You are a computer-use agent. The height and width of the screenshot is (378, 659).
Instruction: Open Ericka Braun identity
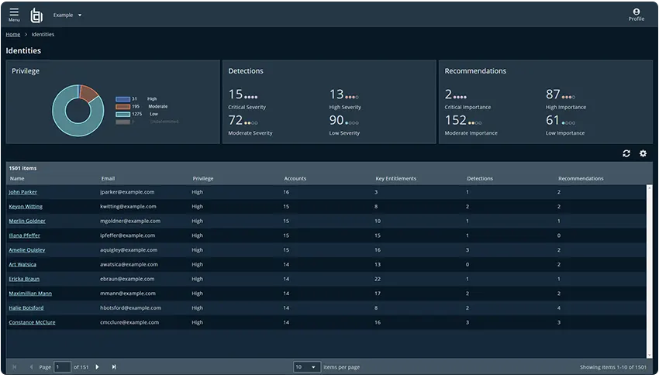(x=24, y=279)
